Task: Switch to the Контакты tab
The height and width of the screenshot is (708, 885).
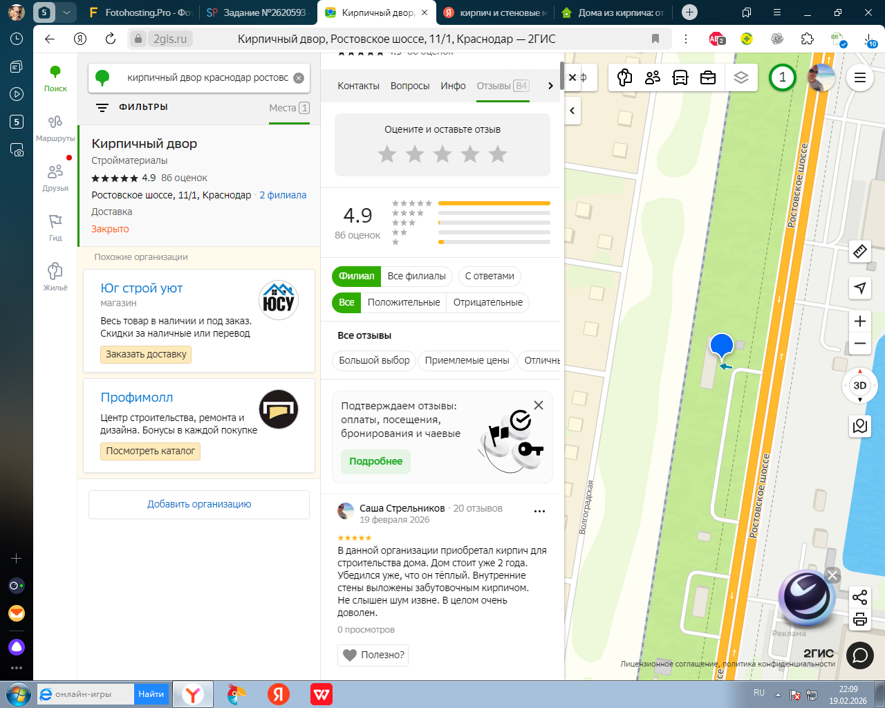Action: point(358,86)
